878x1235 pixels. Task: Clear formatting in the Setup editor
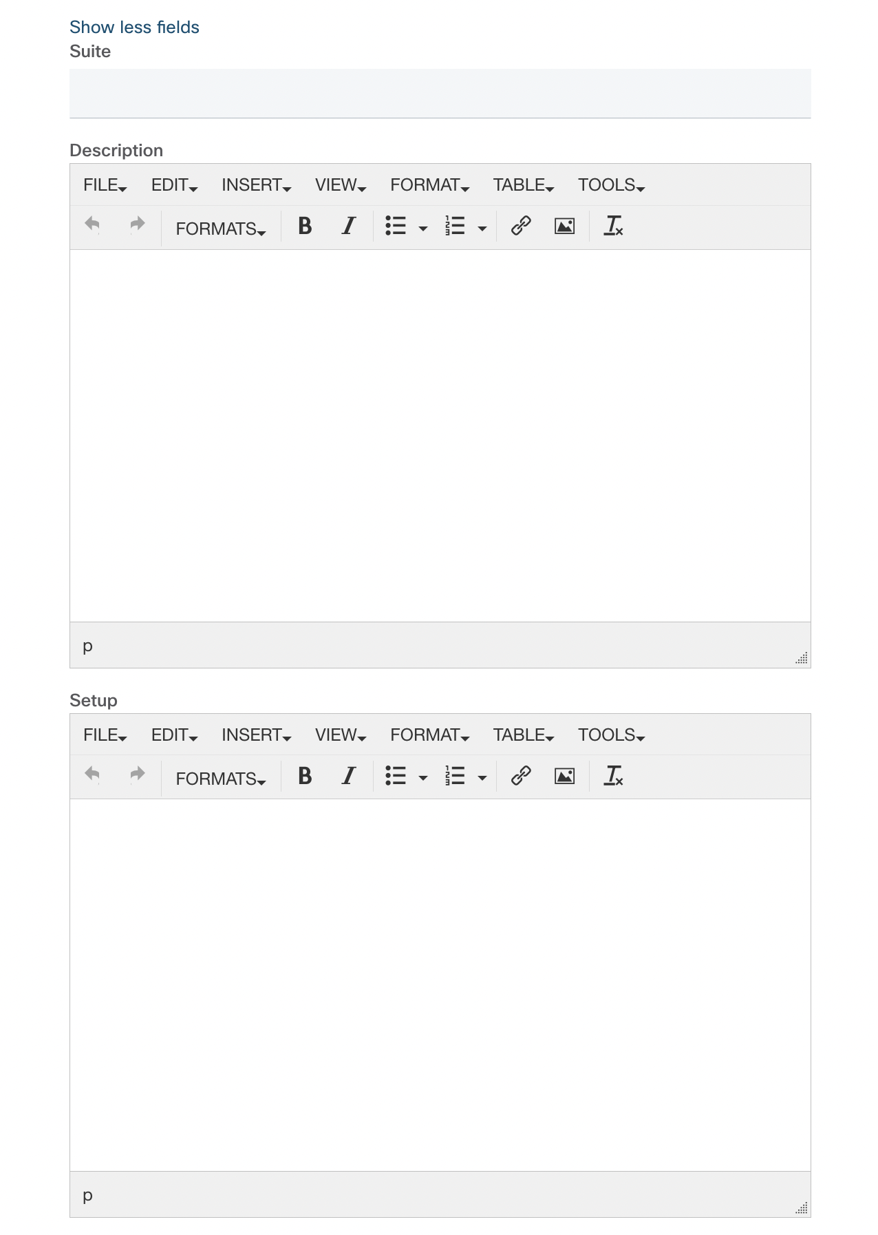coord(613,776)
